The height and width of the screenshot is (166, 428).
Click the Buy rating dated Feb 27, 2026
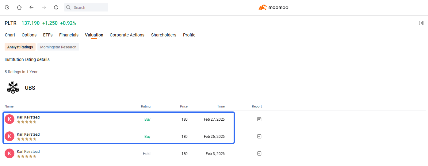[x=147, y=119]
